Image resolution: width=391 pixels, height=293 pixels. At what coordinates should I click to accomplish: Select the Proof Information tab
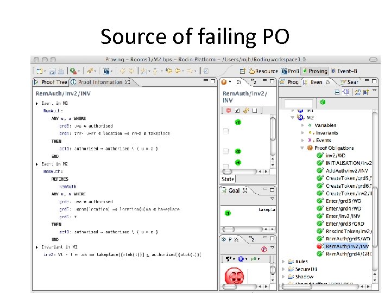(100, 82)
